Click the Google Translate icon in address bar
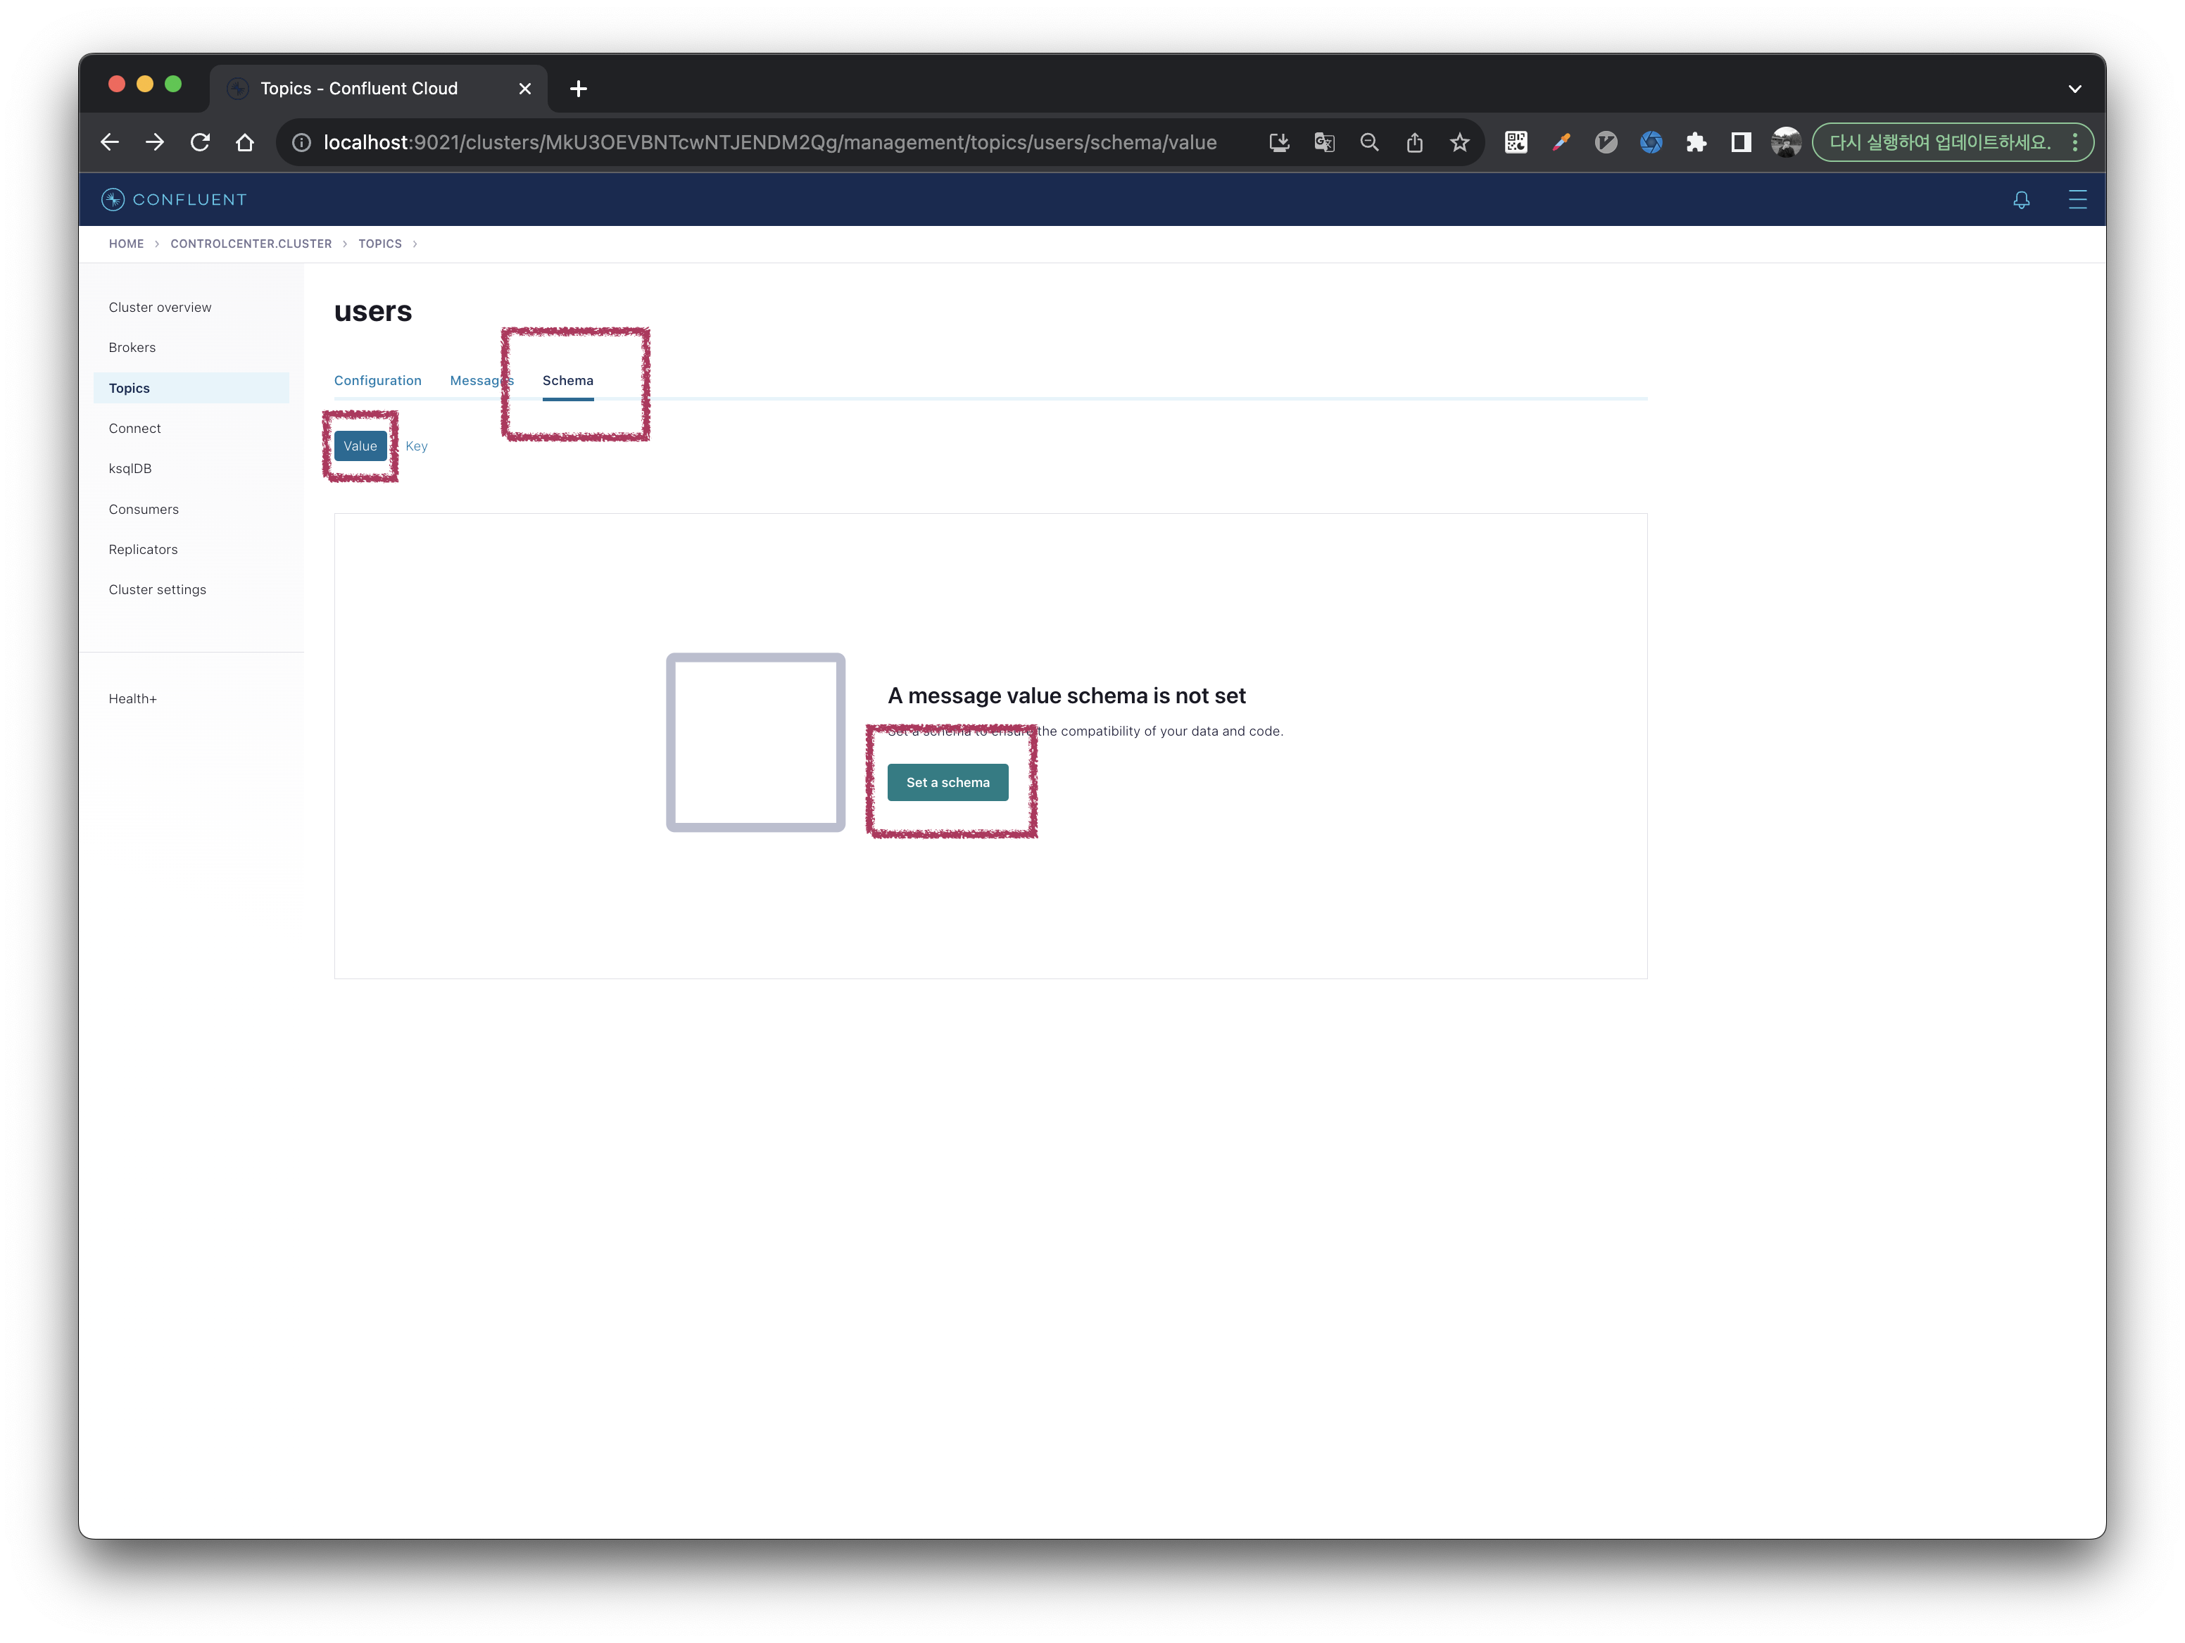Image resolution: width=2185 pixels, height=1643 pixels. 1323,142
